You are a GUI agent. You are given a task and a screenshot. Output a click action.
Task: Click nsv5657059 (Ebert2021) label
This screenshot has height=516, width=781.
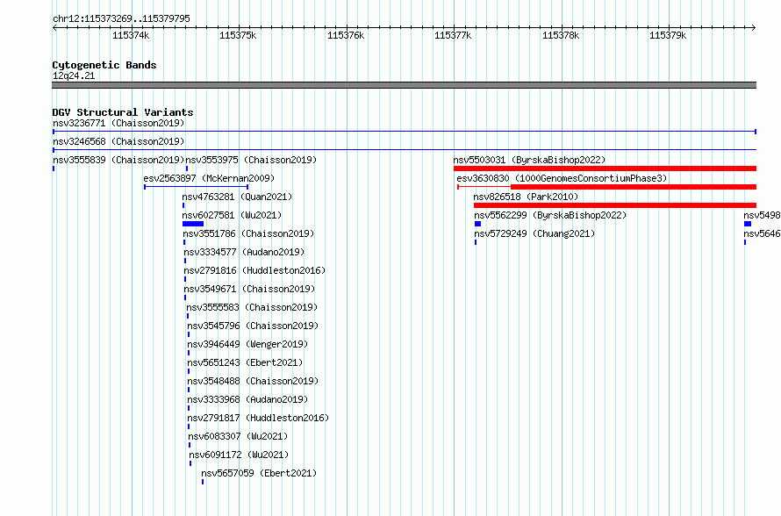click(259, 473)
